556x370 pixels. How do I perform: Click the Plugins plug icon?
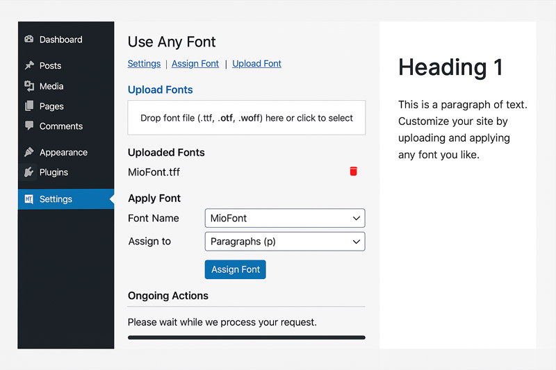pos(29,172)
